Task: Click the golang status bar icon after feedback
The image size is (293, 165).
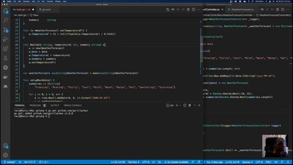Action: (x=199, y=162)
